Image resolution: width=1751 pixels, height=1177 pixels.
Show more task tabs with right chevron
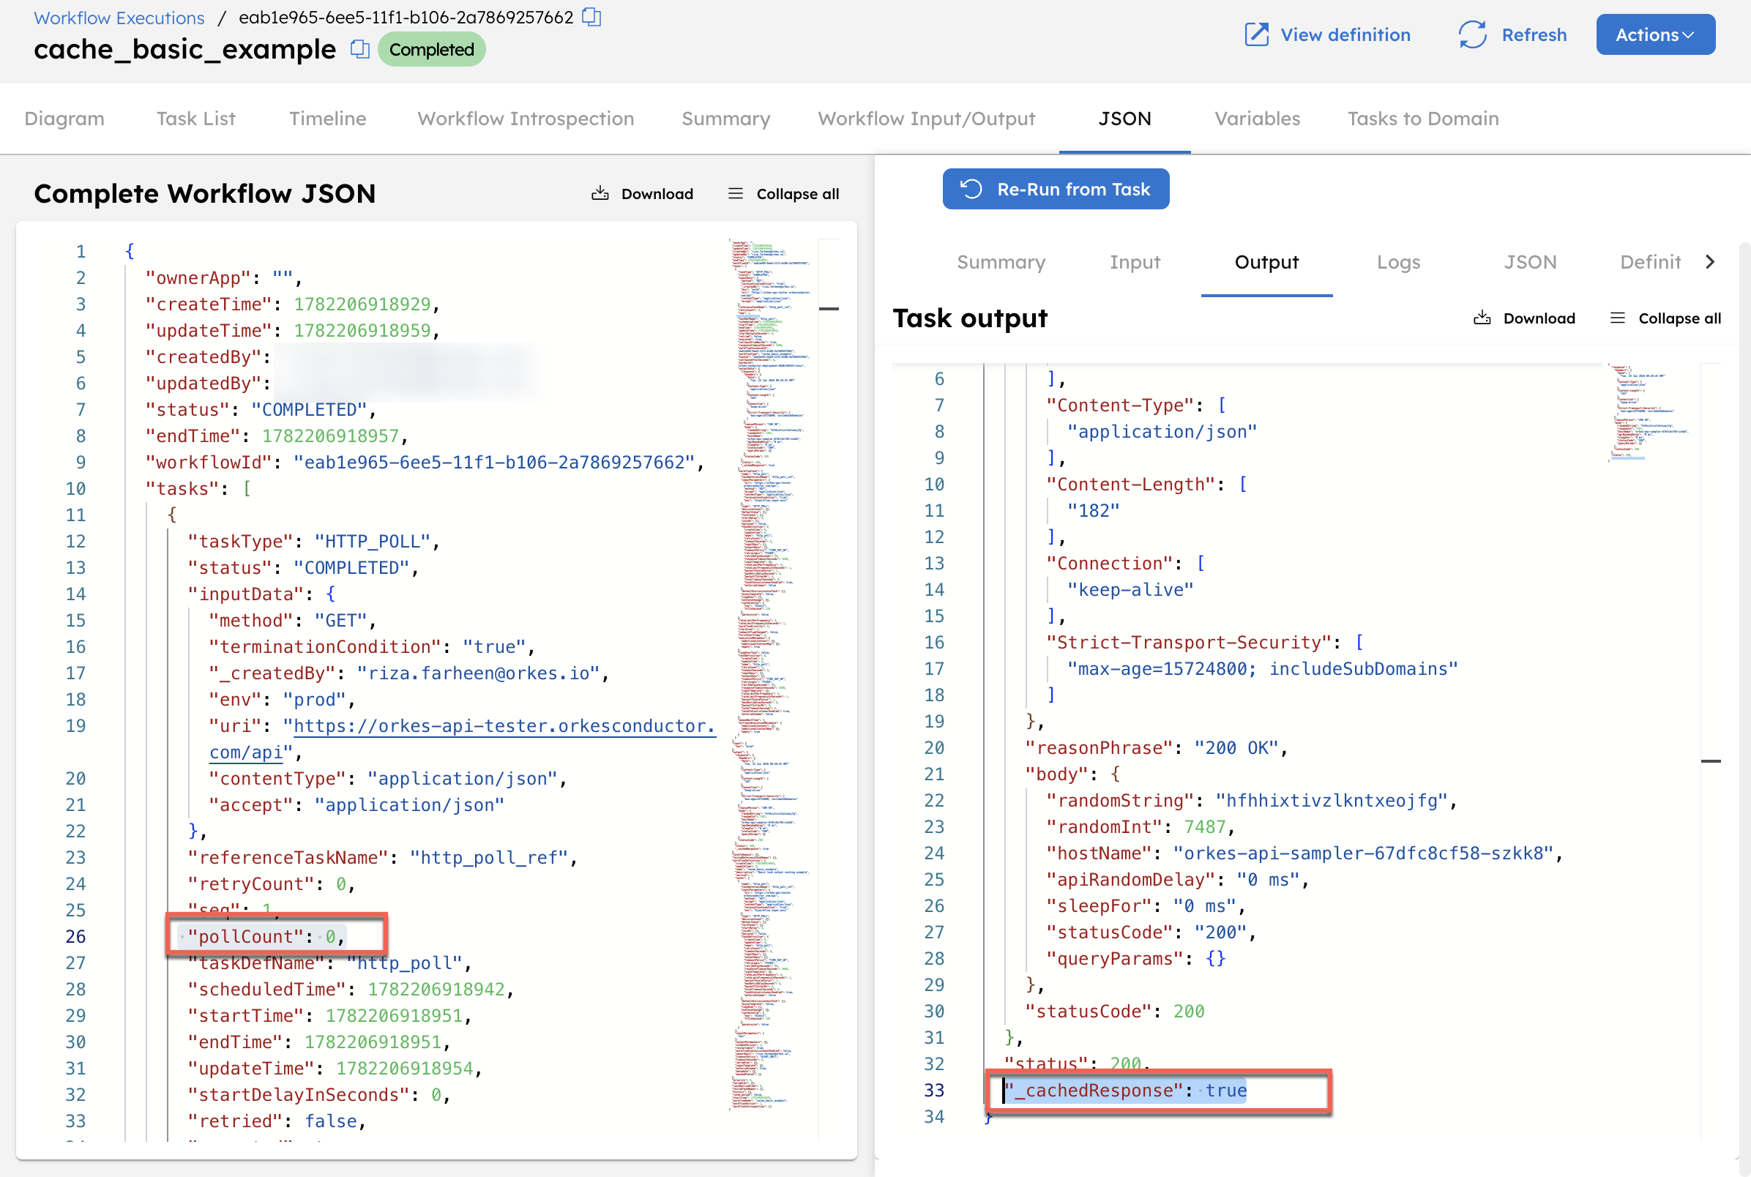tap(1710, 262)
